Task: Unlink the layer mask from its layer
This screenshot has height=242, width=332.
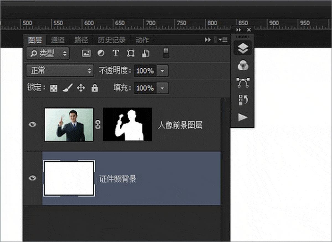Action: [98, 125]
